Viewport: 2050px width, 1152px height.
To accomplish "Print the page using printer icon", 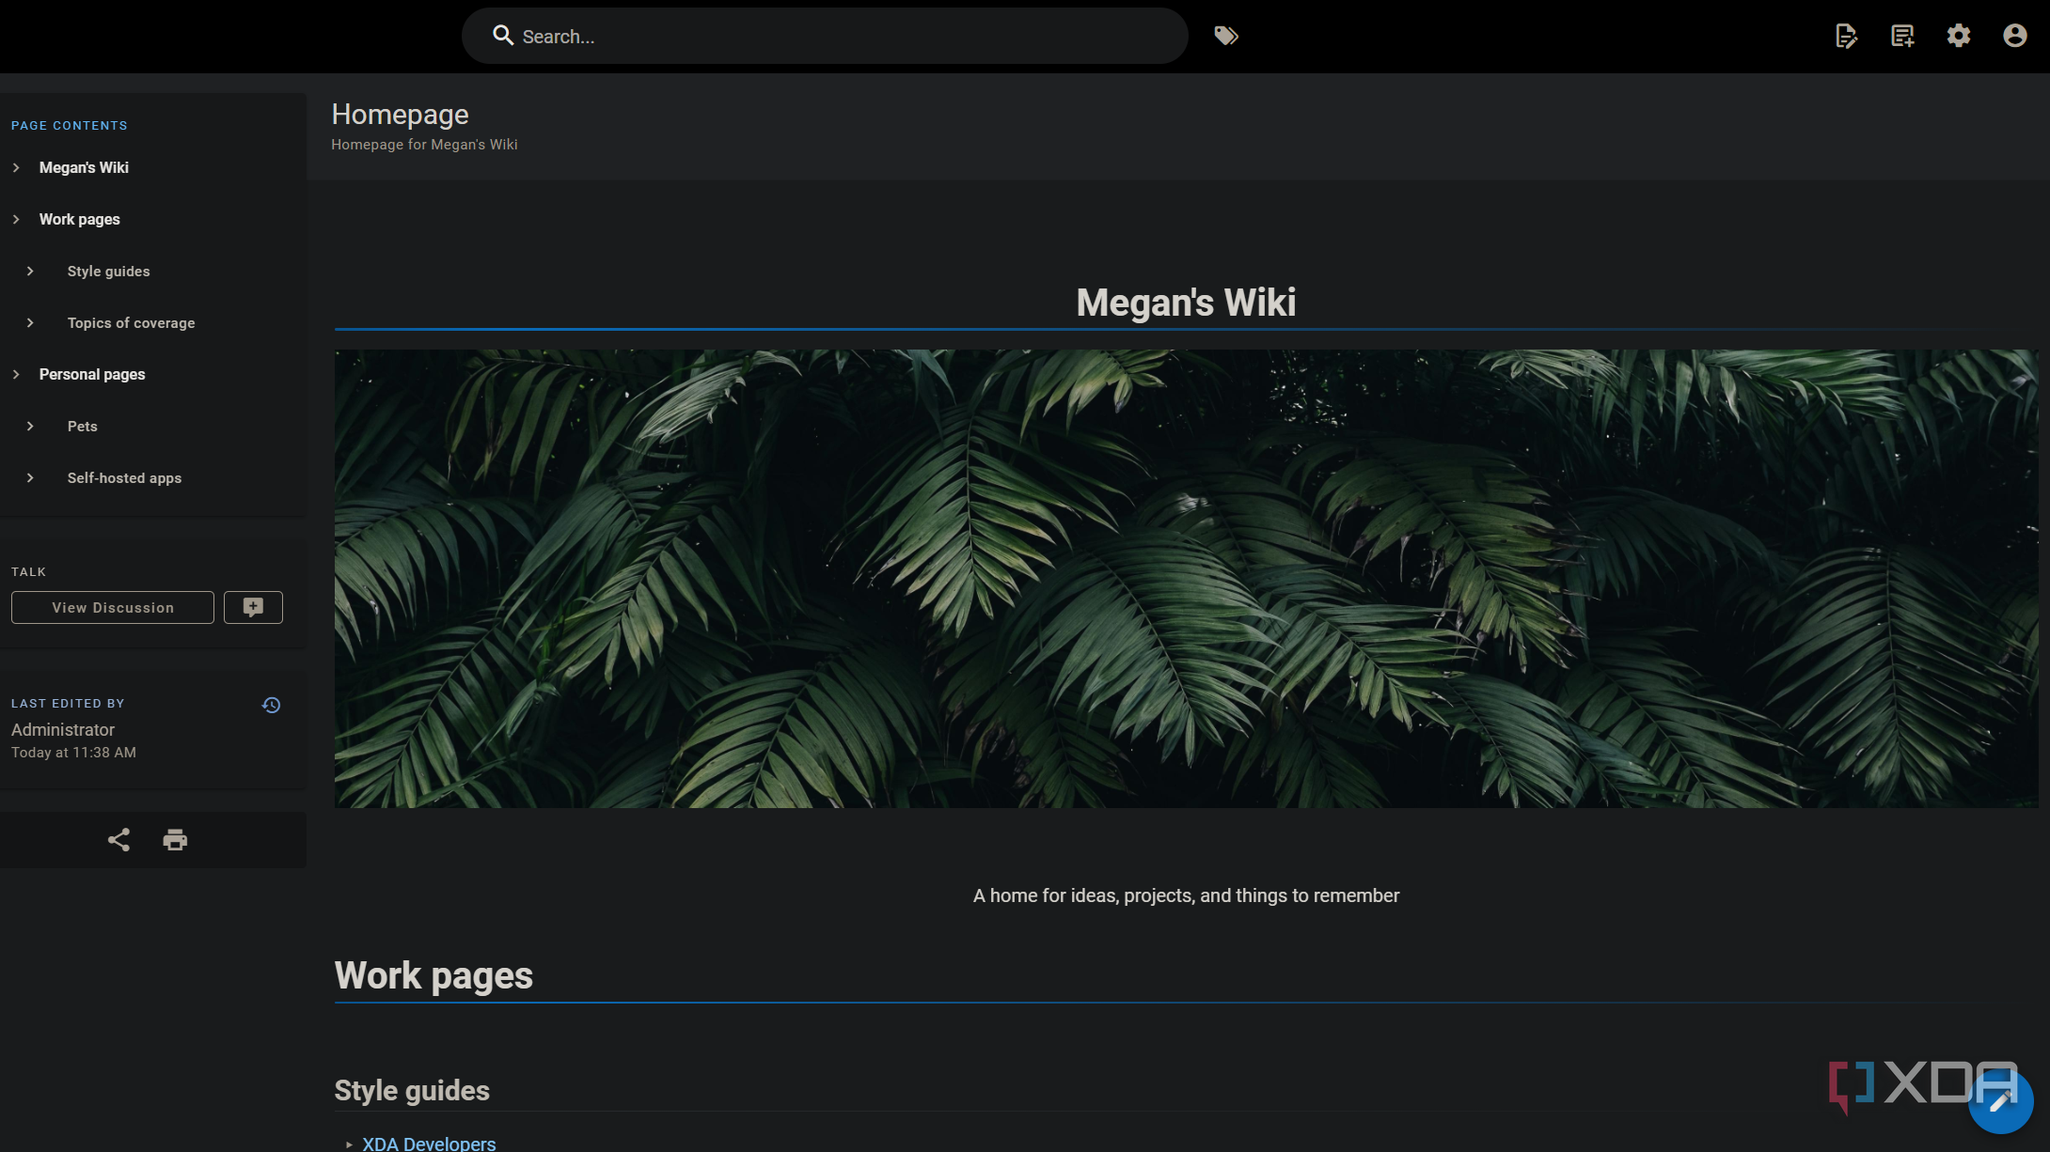I will click(175, 839).
